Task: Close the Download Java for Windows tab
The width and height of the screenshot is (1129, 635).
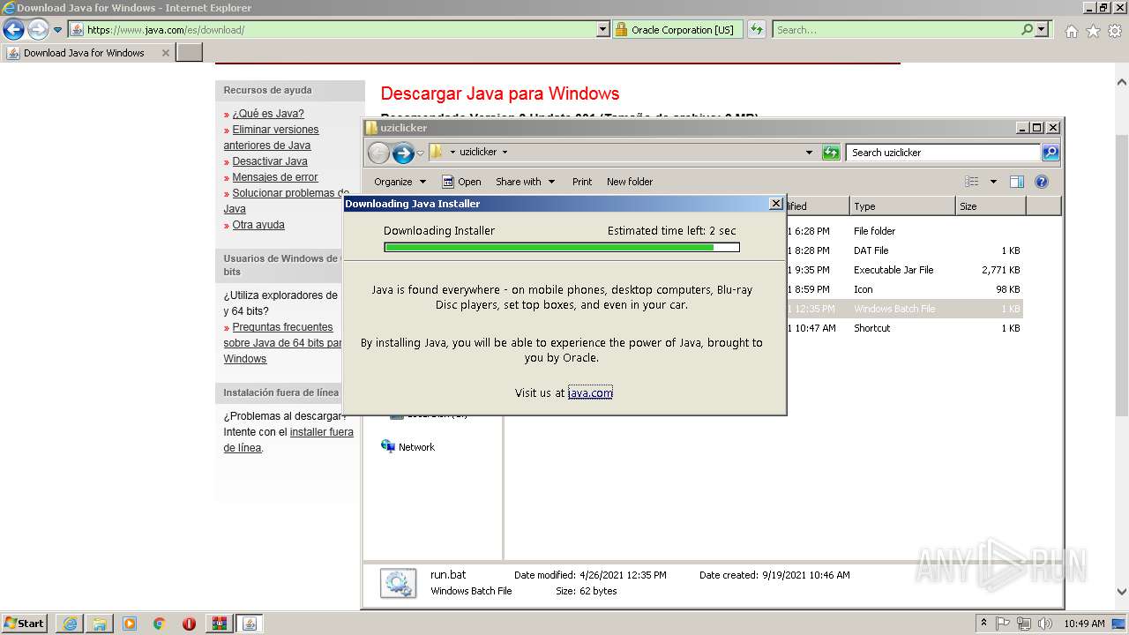Action: (x=165, y=53)
